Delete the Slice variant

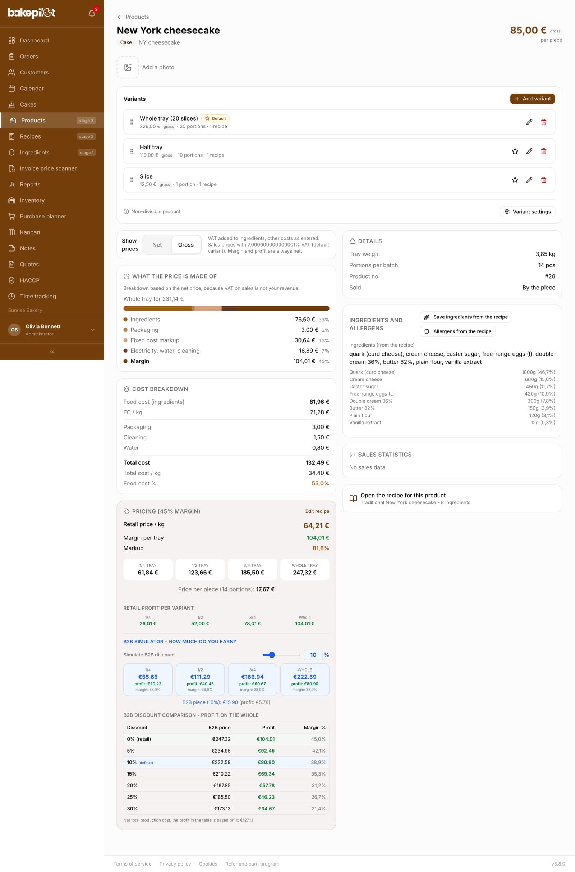(543, 180)
